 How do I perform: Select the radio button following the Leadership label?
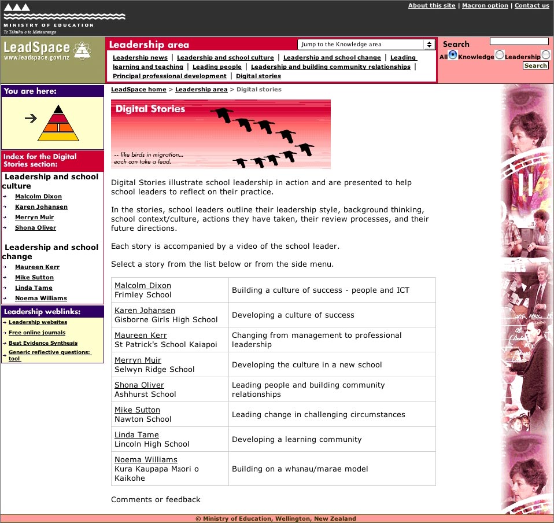546,55
